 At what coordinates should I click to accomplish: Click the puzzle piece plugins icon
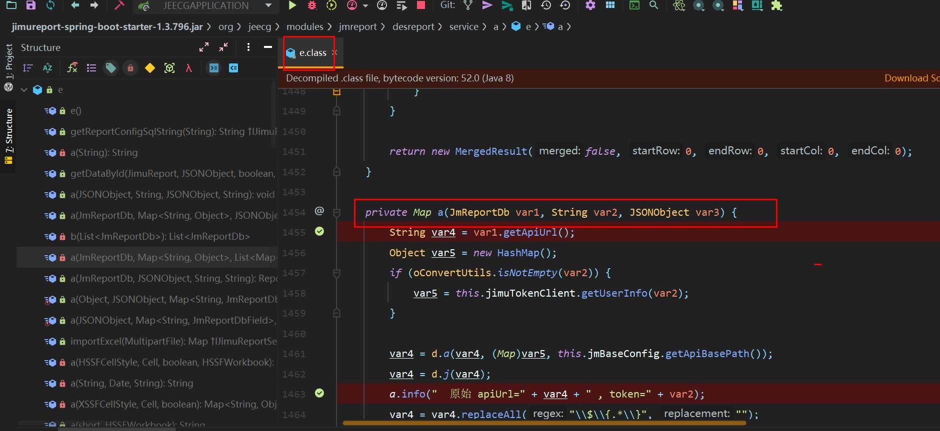(776, 5)
